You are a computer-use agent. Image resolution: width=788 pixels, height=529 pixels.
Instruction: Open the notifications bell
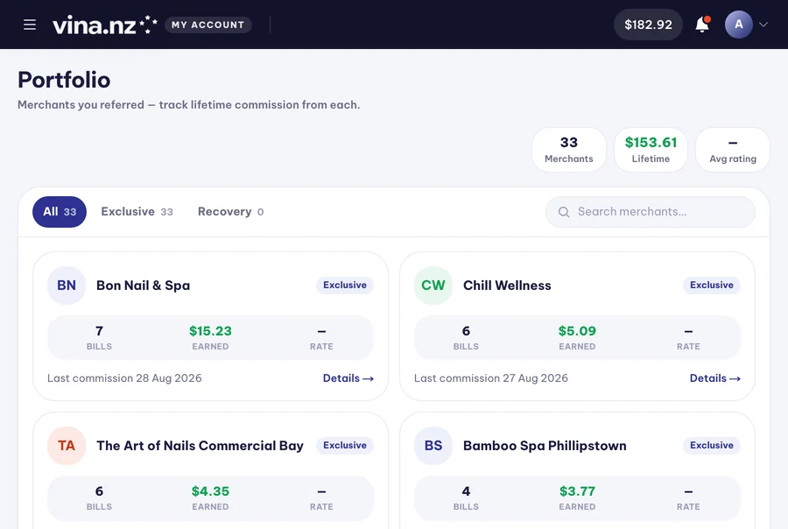702,25
